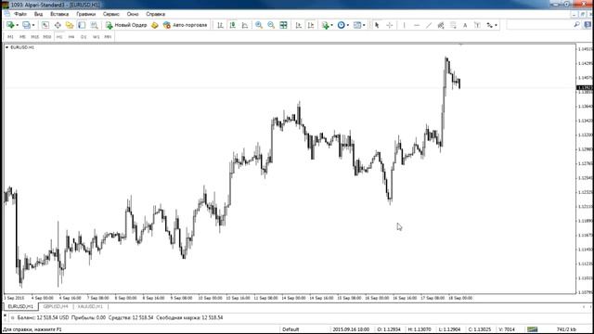594x334 pixels.
Task: Click the V: 7014 status entry
Action: point(507,329)
